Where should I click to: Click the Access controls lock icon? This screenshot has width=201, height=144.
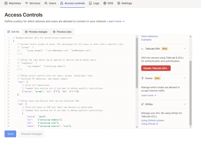coord(62,3)
